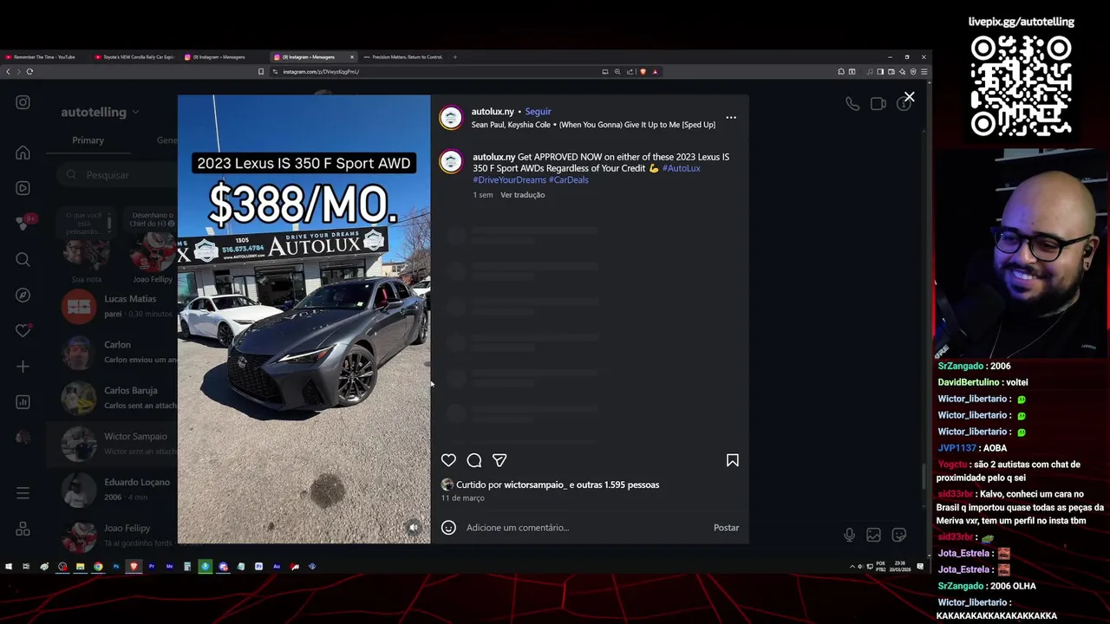Open Instagram Home in the sidebar
Image resolution: width=1110 pixels, height=624 pixels.
coord(23,153)
